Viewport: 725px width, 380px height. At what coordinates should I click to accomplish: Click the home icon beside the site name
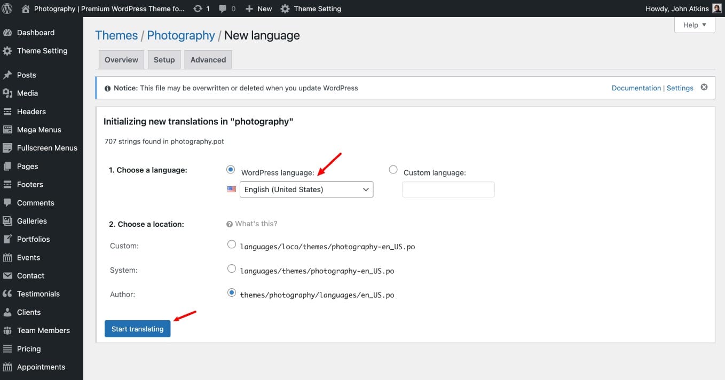(x=26, y=9)
